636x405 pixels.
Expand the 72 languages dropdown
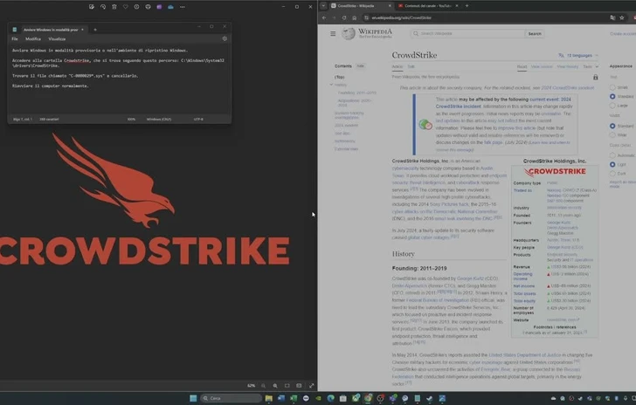(579, 55)
